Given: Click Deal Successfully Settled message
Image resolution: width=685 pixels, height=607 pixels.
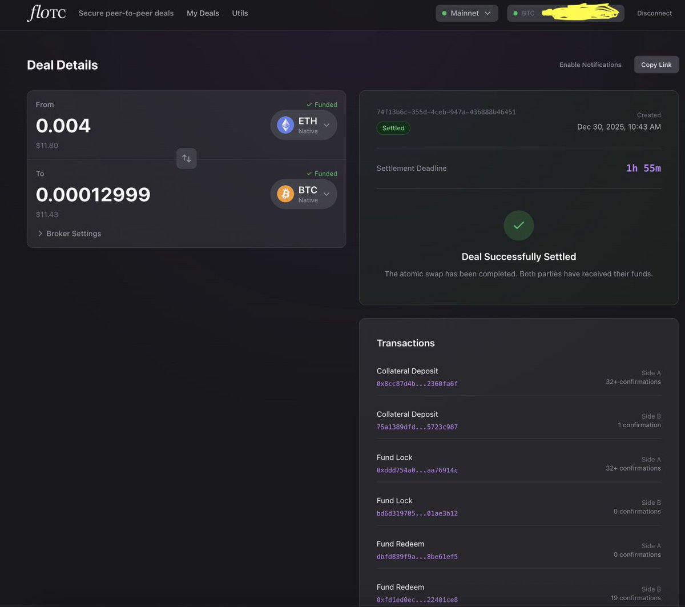Looking at the screenshot, I should point(519,257).
